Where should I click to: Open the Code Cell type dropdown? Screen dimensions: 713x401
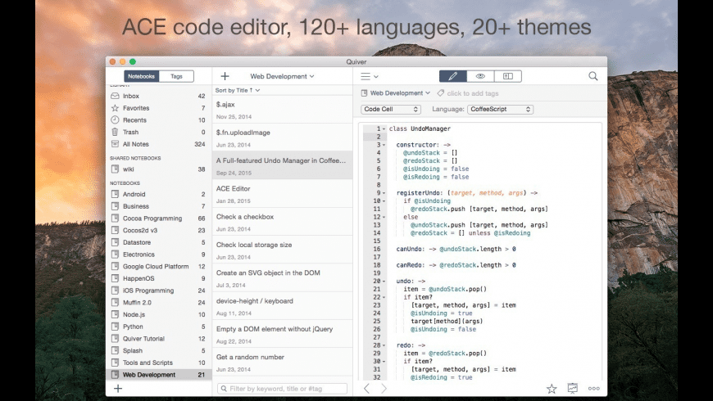click(391, 109)
